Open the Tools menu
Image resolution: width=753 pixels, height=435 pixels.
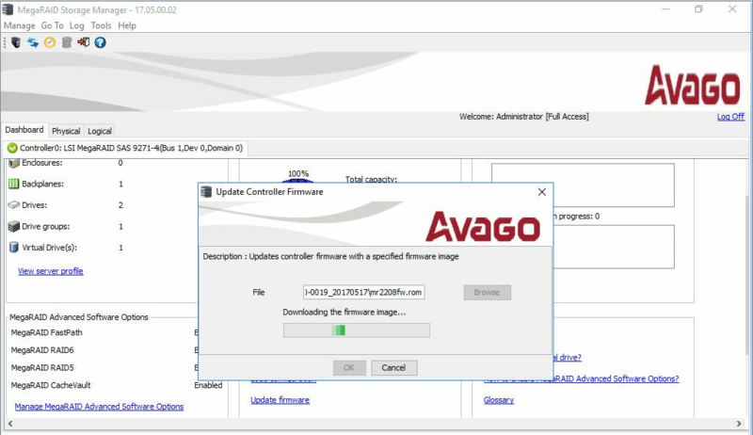coord(101,25)
